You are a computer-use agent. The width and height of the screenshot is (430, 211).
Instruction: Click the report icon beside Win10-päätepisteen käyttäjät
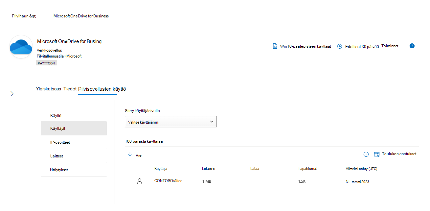pos(275,46)
